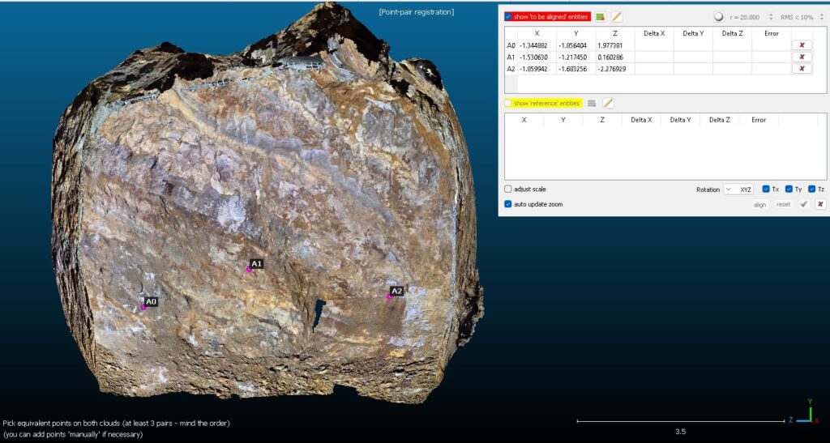Click picked point A0 on the rock
Viewport: 830px width, 443px height.
click(143, 307)
